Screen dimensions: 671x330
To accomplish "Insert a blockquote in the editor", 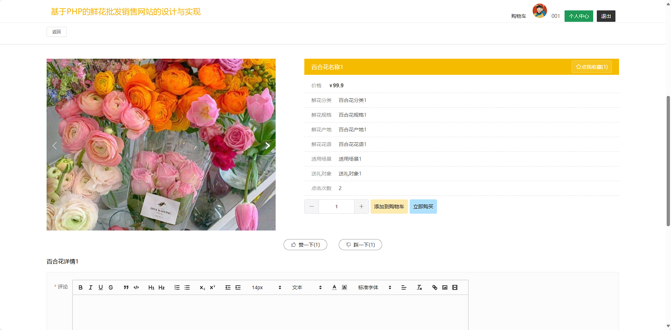I will click(x=126, y=287).
